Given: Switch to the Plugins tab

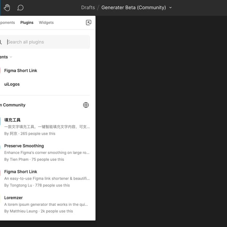Looking at the screenshot, I should (x=27, y=22).
